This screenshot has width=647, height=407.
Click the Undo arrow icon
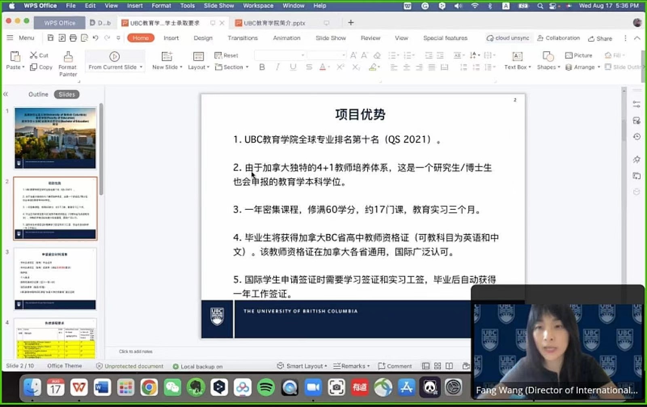(95, 38)
